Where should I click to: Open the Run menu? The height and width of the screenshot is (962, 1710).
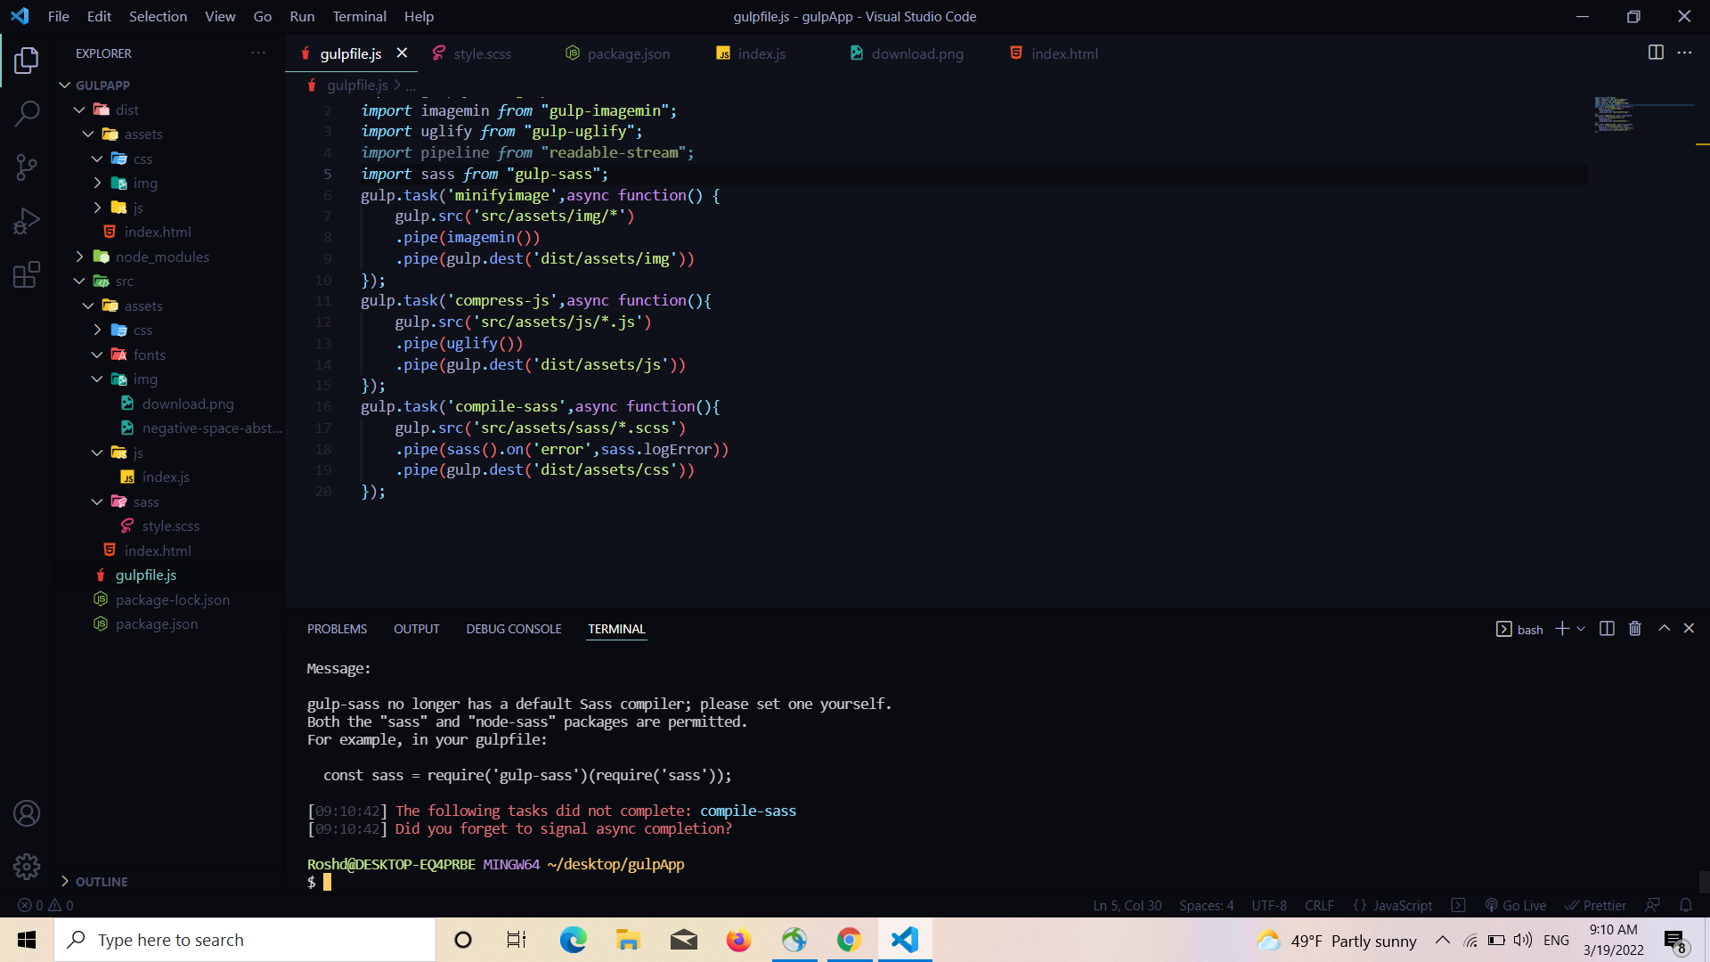[x=302, y=16]
